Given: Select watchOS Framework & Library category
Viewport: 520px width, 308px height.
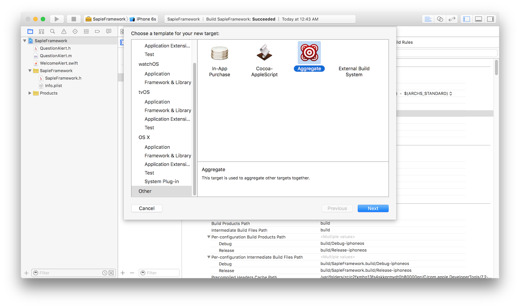Looking at the screenshot, I should point(168,82).
